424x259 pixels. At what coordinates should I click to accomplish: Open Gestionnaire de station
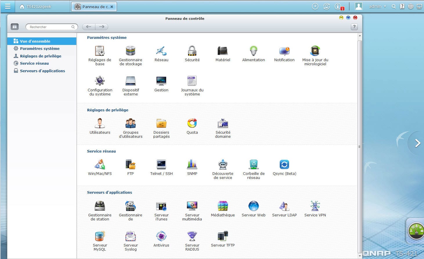(x=100, y=206)
